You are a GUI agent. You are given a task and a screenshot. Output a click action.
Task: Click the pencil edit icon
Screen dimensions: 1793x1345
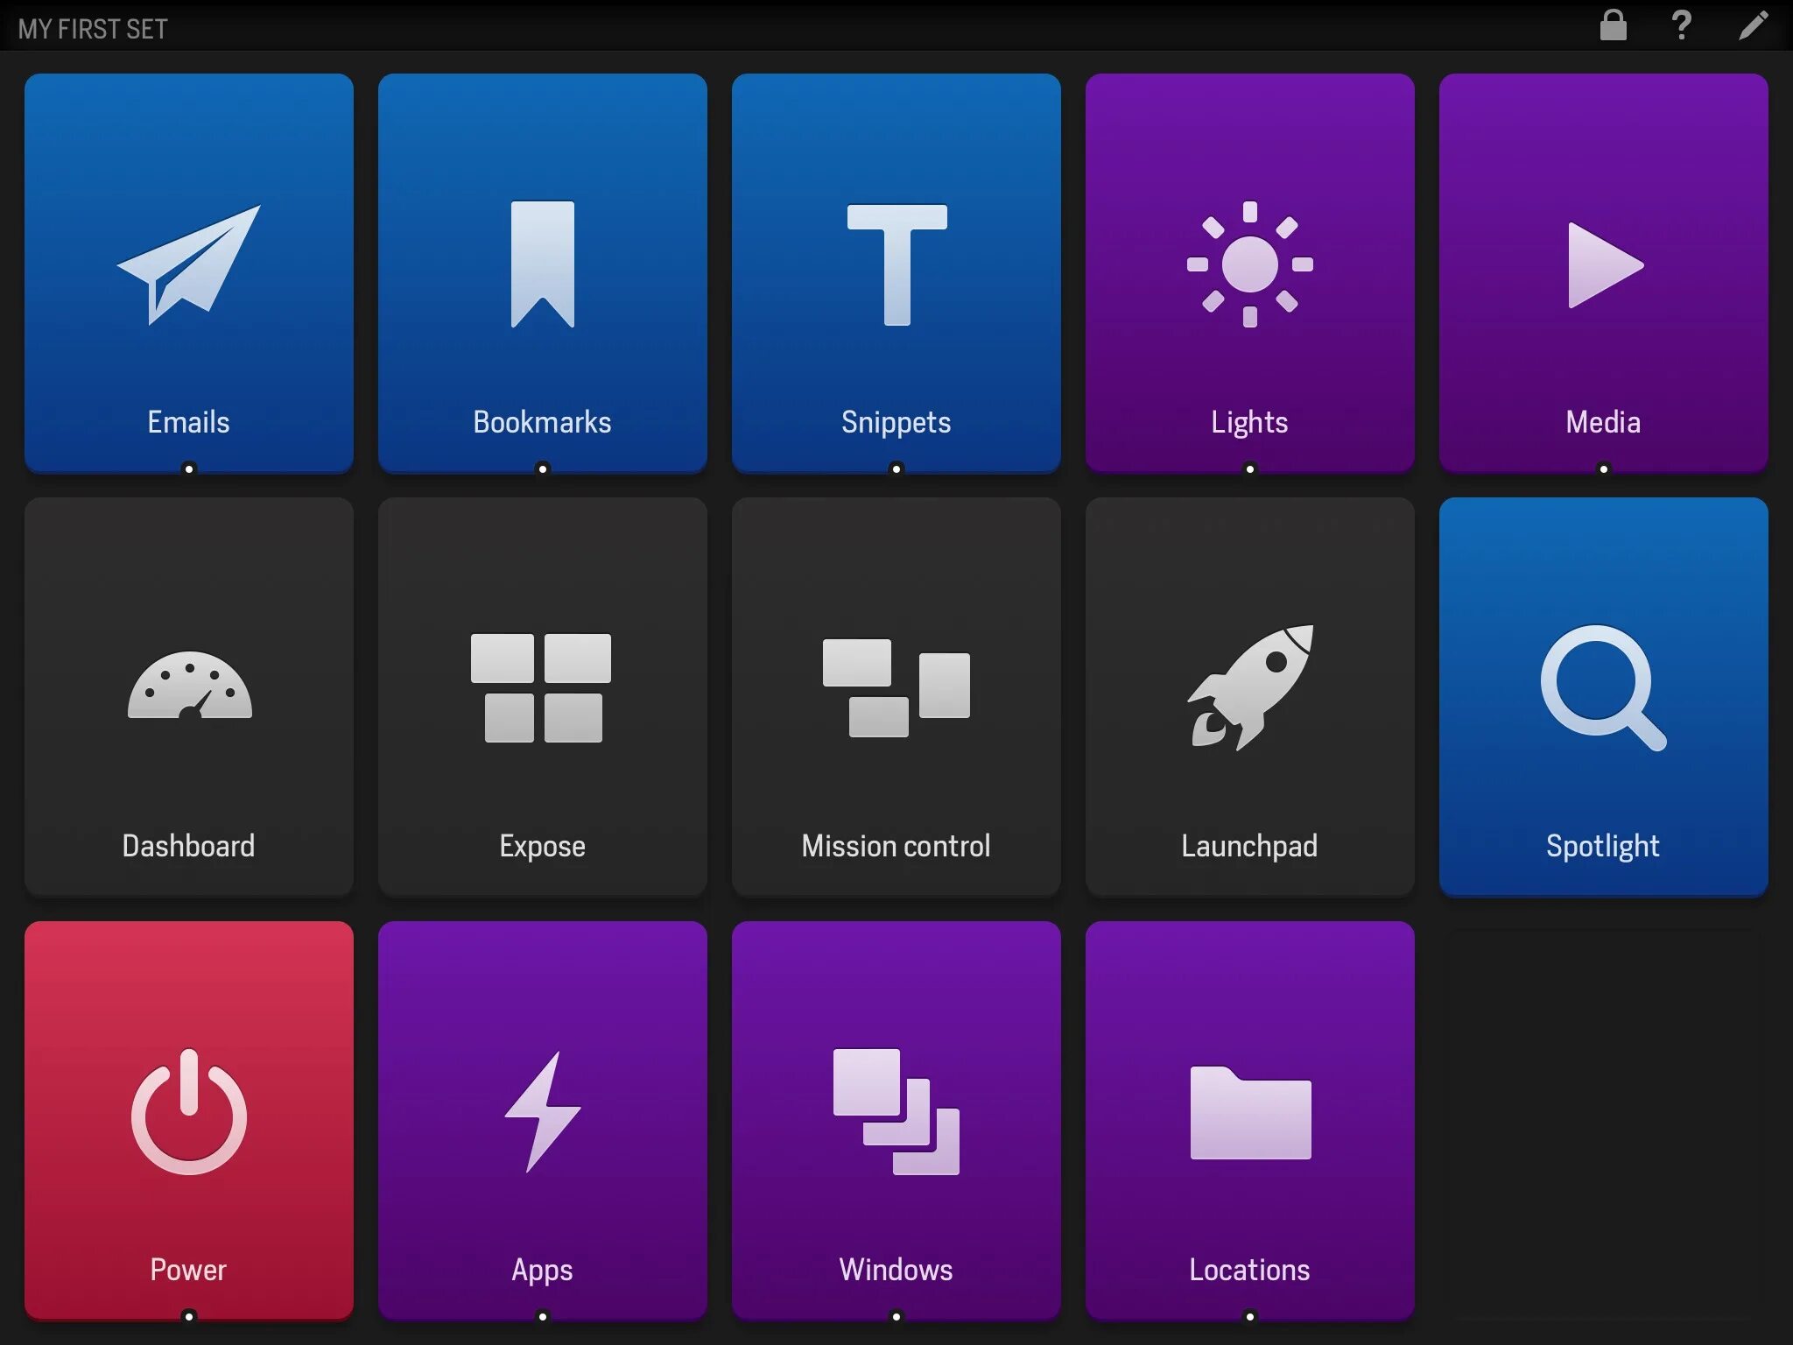(x=1753, y=25)
